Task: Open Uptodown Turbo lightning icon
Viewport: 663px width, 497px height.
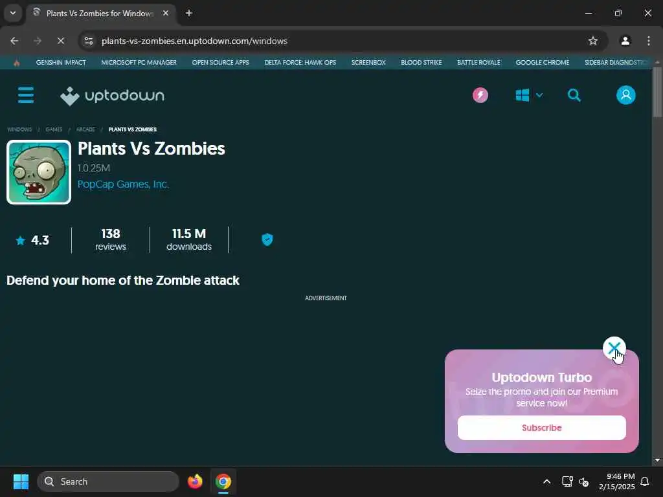Action: click(x=480, y=95)
